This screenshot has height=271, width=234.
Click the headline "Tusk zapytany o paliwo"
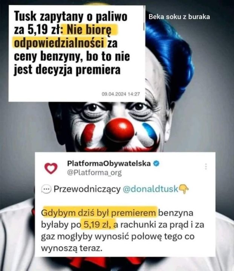[70, 17]
